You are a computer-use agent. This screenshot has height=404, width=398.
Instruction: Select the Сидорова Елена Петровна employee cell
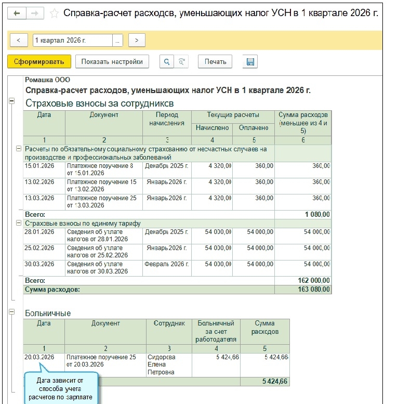[x=169, y=364]
